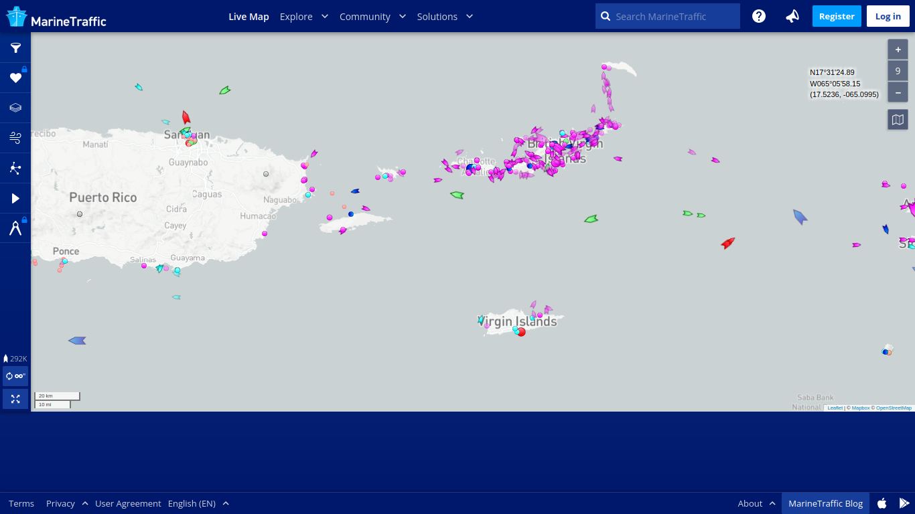Screen dimensions: 915x514
Task: Expand the Explore menu
Action: pos(304,16)
